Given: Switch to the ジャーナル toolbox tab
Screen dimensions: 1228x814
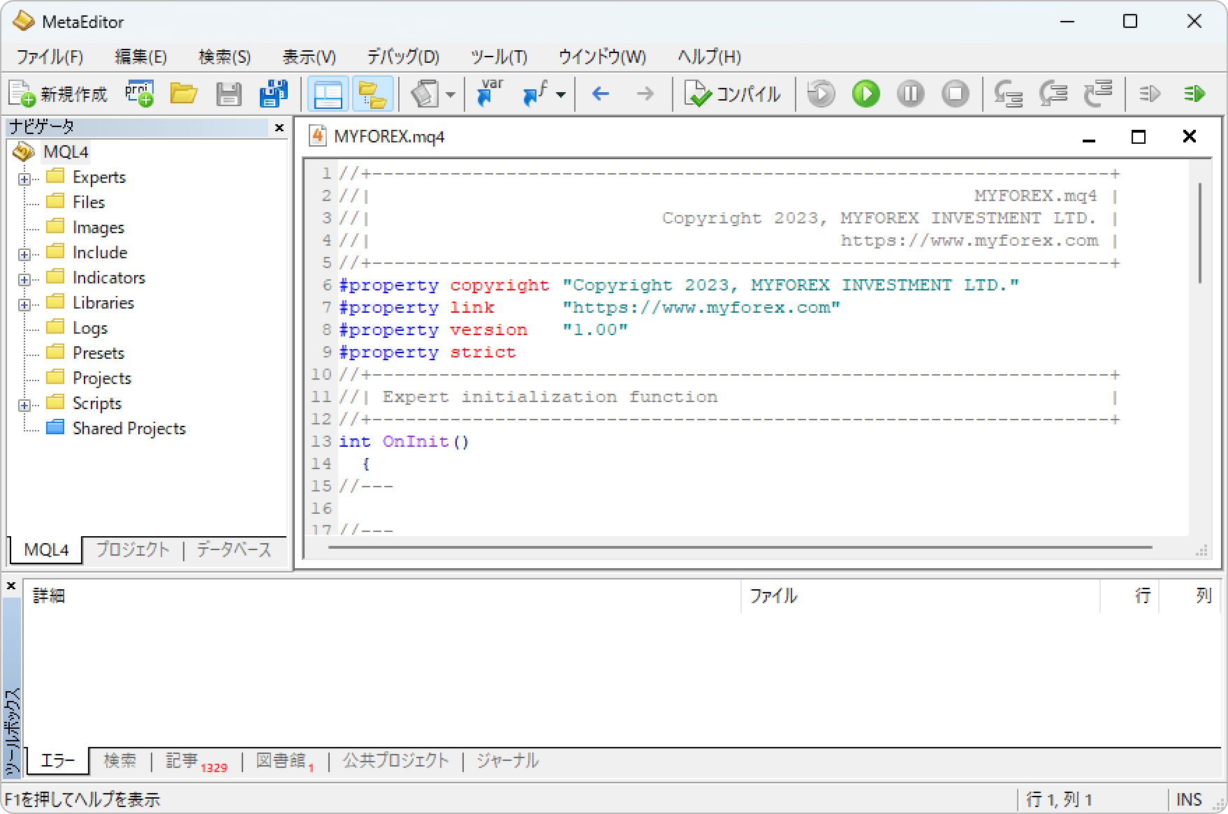Looking at the screenshot, I should (508, 760).
